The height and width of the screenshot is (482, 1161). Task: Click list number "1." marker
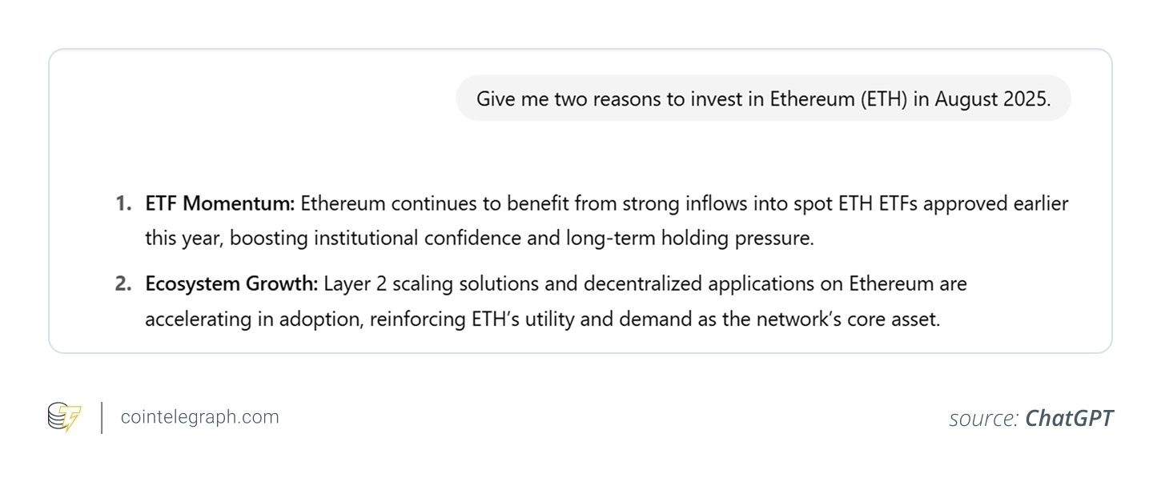point(123,204)
